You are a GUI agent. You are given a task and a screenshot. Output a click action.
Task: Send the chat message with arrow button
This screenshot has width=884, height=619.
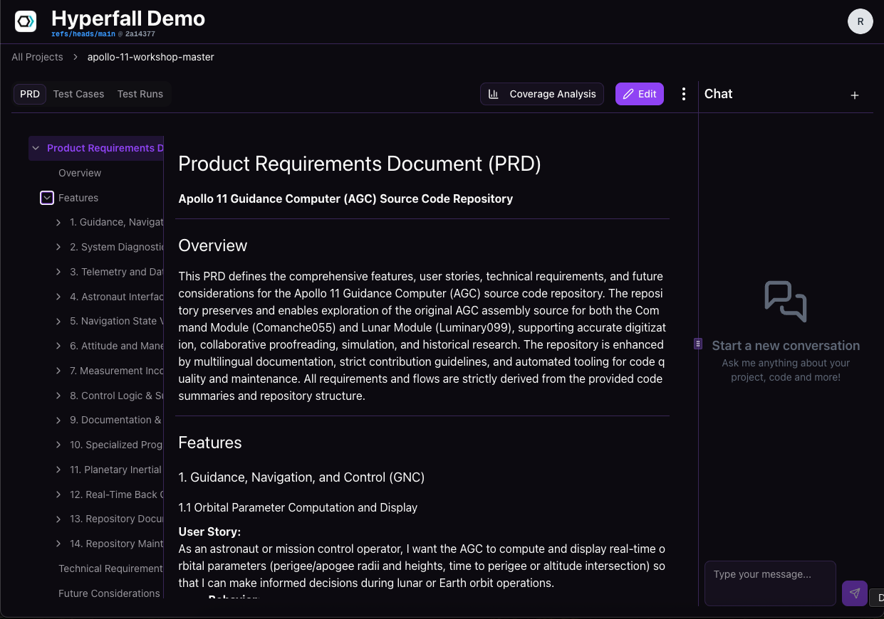click(x=855, y=593)
